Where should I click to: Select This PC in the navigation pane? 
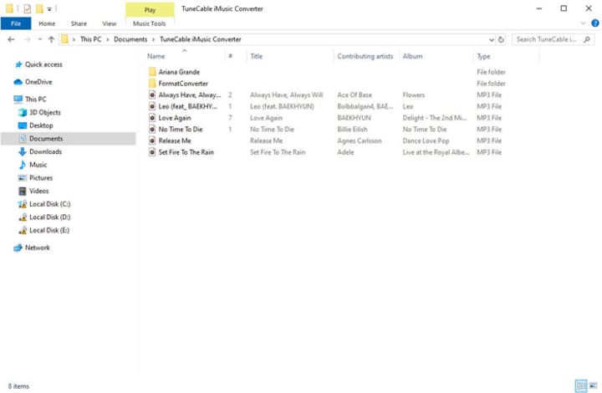(36, 99)
